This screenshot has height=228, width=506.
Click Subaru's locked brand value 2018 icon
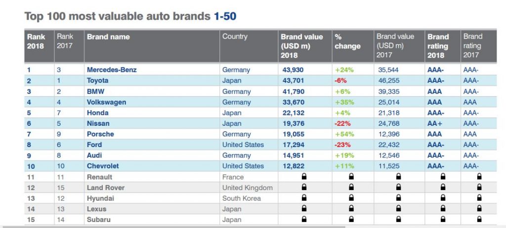point(304,219)
